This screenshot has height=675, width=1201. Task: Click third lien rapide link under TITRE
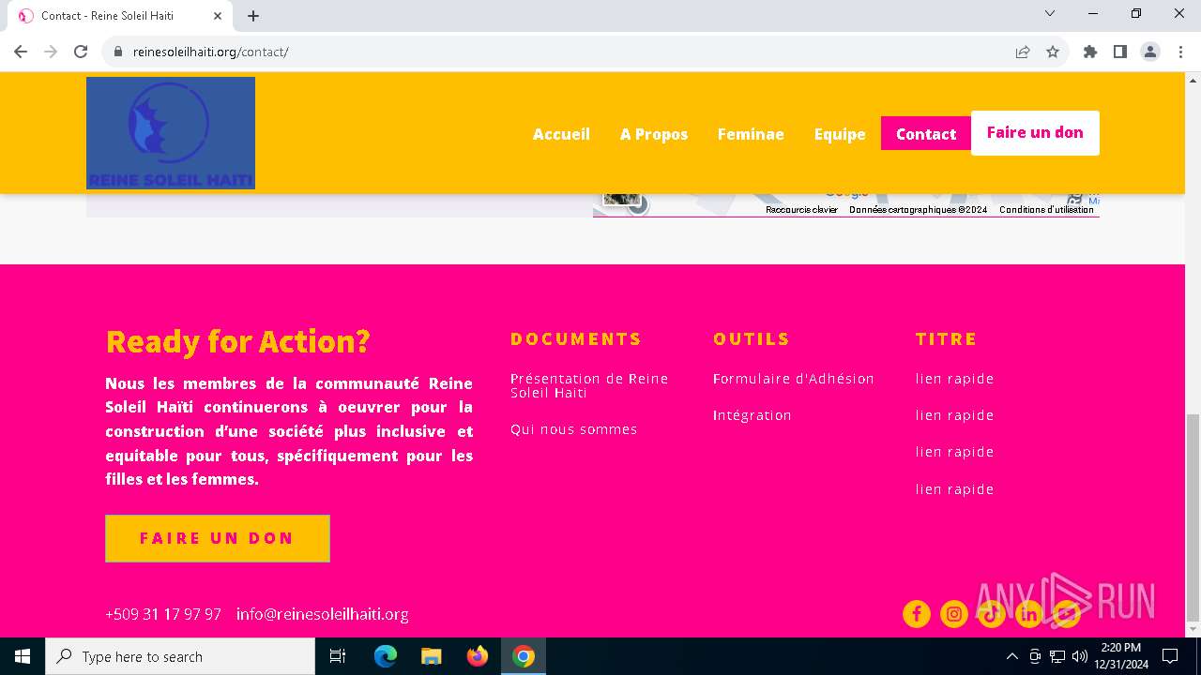[954, 452]
